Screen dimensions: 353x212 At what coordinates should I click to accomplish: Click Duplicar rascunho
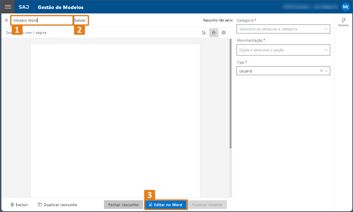(x=57, y=205)
